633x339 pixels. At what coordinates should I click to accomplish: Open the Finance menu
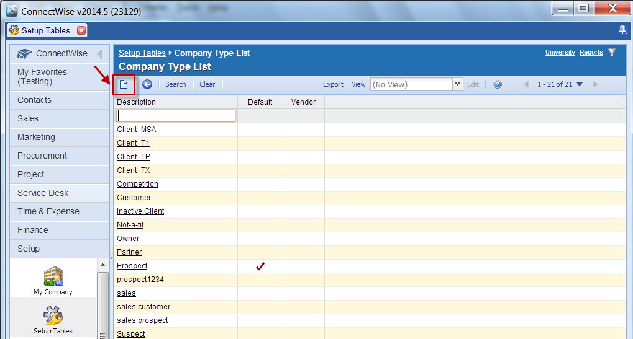point(60,230)
